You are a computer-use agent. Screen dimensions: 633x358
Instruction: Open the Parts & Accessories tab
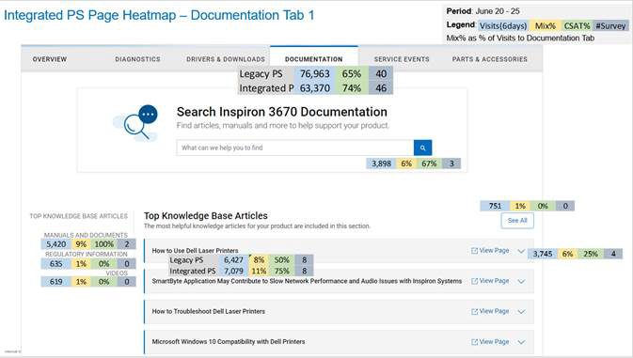coord(490,59)
